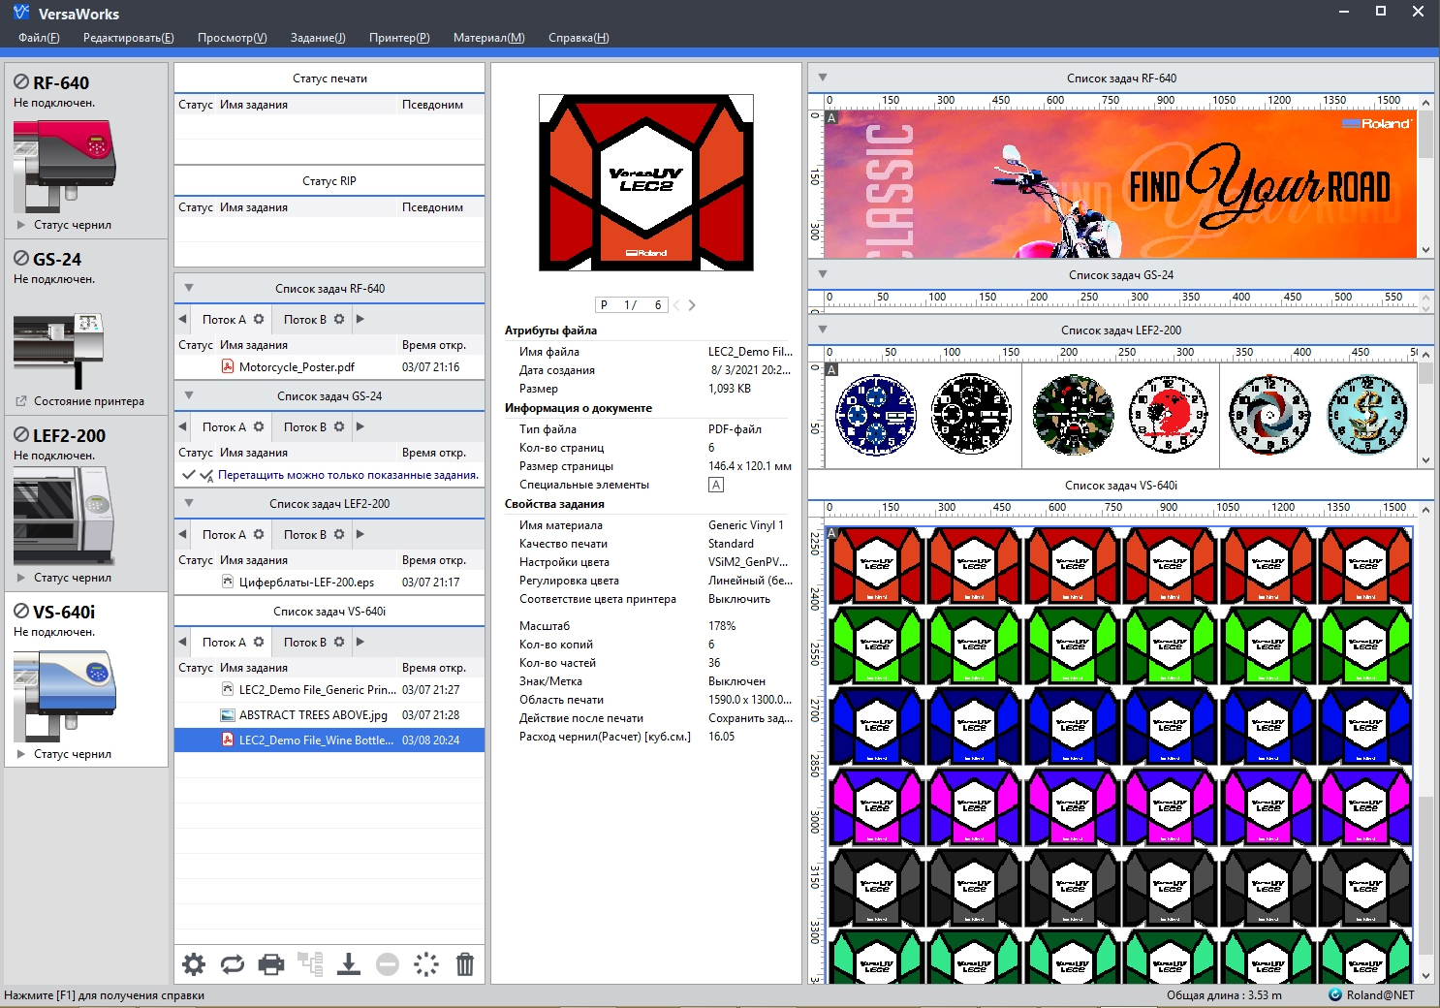
Task: Click the dotted spinner circle icon
Action: tap(426, 964)
